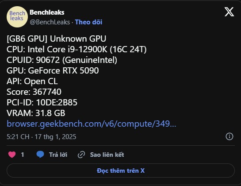Screen dimensions: 241x186
Task: Open the info circle icon beside the timestamp
Action: point(230,136)
